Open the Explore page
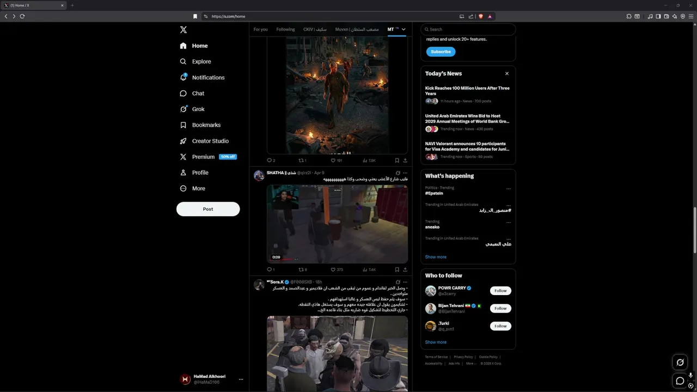The height and width of the screenshot is (392, 697). pos(195,62)
